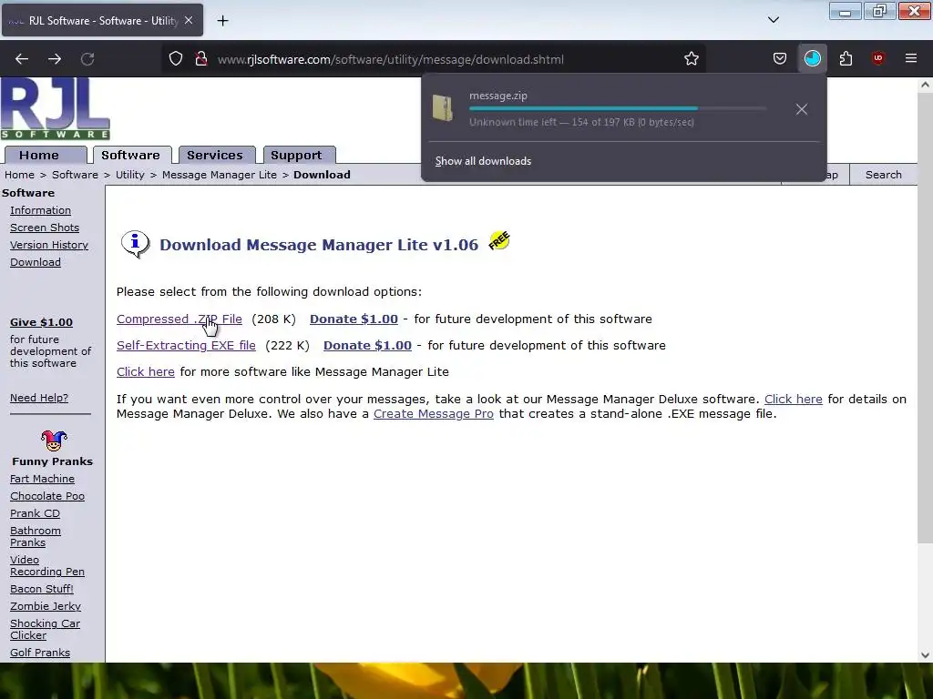Image resolution: width=933 pixels, height=699 pixels.
Task: Open the Shocking Car Clicker link
Action: tap(45, 629)
